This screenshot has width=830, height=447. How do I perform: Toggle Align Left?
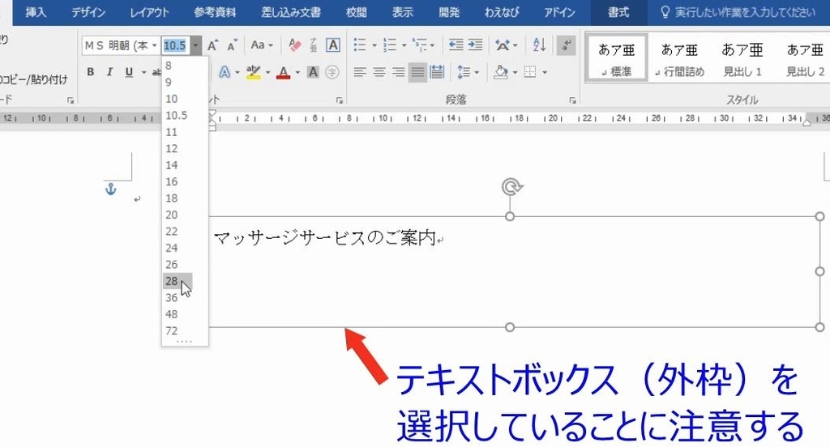tap(360, 72)
